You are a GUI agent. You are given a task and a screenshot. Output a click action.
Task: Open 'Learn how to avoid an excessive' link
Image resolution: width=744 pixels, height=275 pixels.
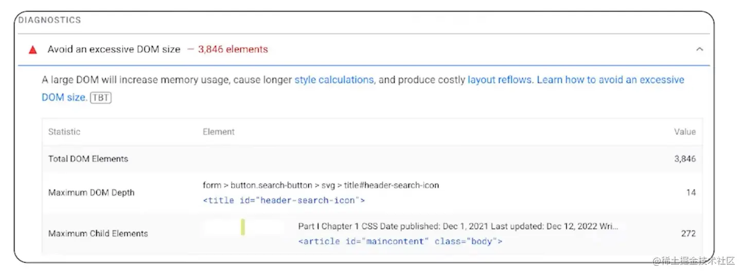pyautogui.click(x=610, y=80)
